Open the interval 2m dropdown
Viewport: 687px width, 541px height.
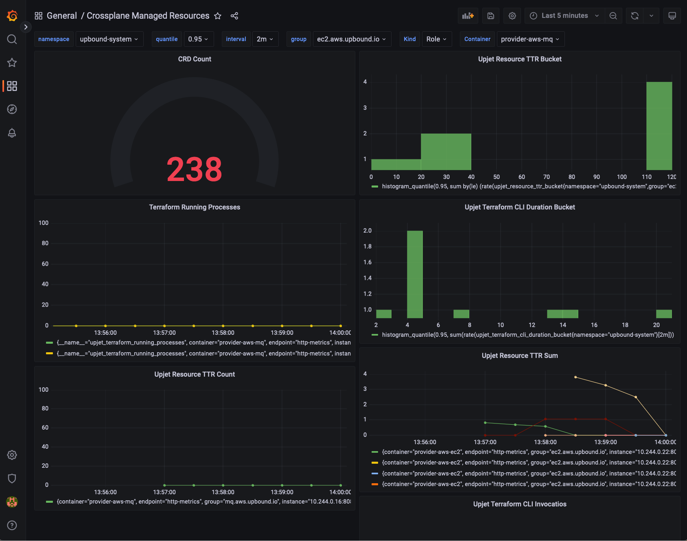tap(265, 39)
